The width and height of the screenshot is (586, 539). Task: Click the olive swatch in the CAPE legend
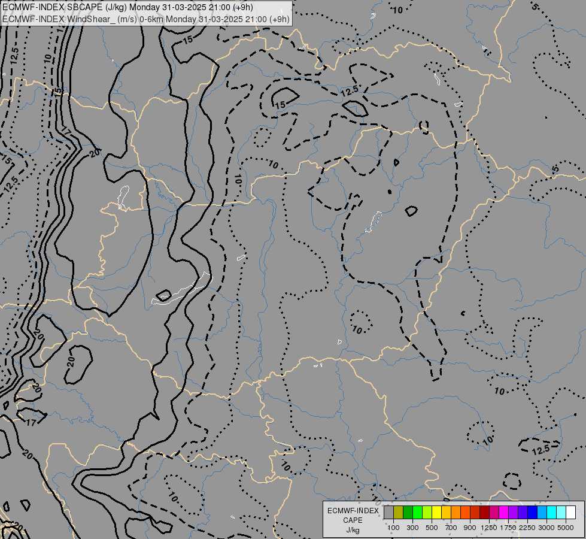pyautogui.click(x=399, y=512)
